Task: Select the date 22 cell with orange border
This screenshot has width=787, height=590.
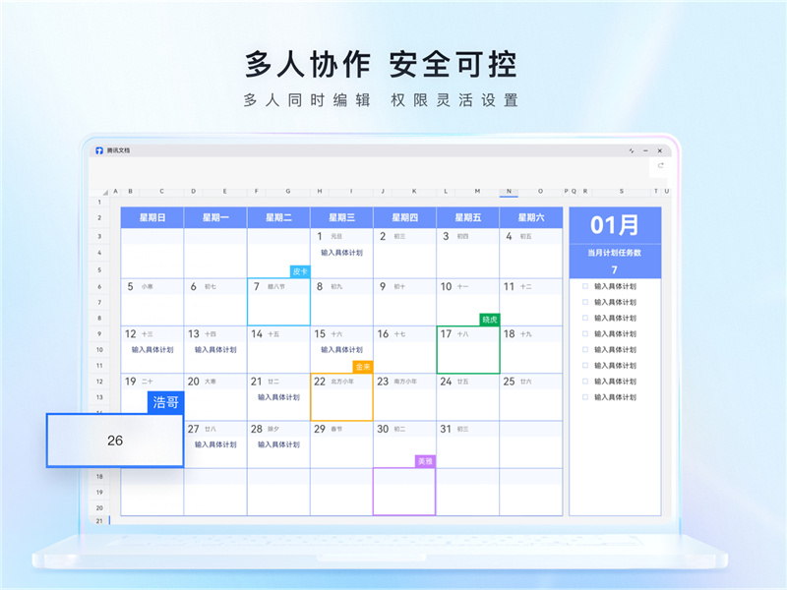Action: click(x=341, y=398)
